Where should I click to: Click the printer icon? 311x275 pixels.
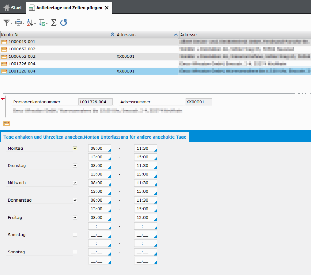coord(18,23)
